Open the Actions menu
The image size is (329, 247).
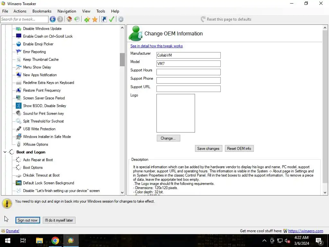[20, 11]
